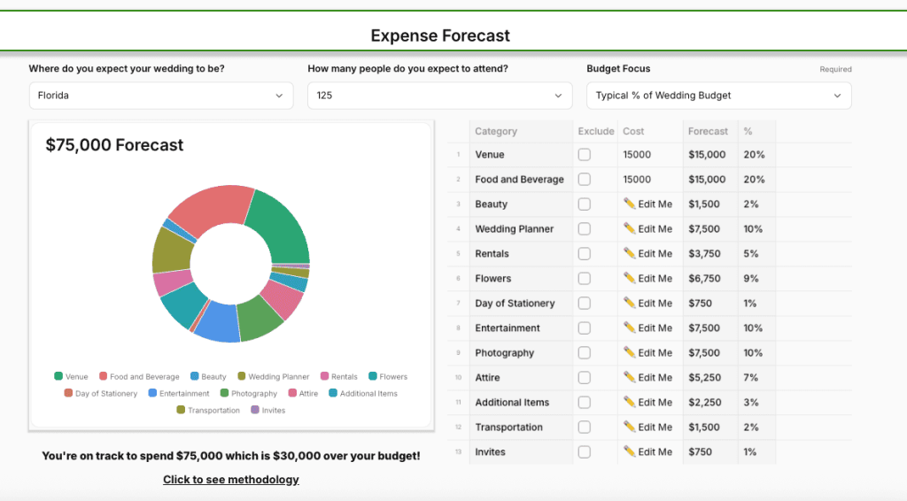Screen dimensions: 907x501
Task: Click the Forecast column header
Action: pyautogui.click(x=708, y=131)
